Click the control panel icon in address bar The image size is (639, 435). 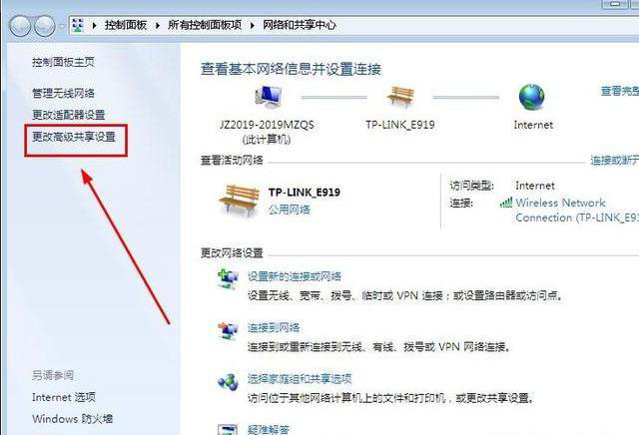point(78,25)
